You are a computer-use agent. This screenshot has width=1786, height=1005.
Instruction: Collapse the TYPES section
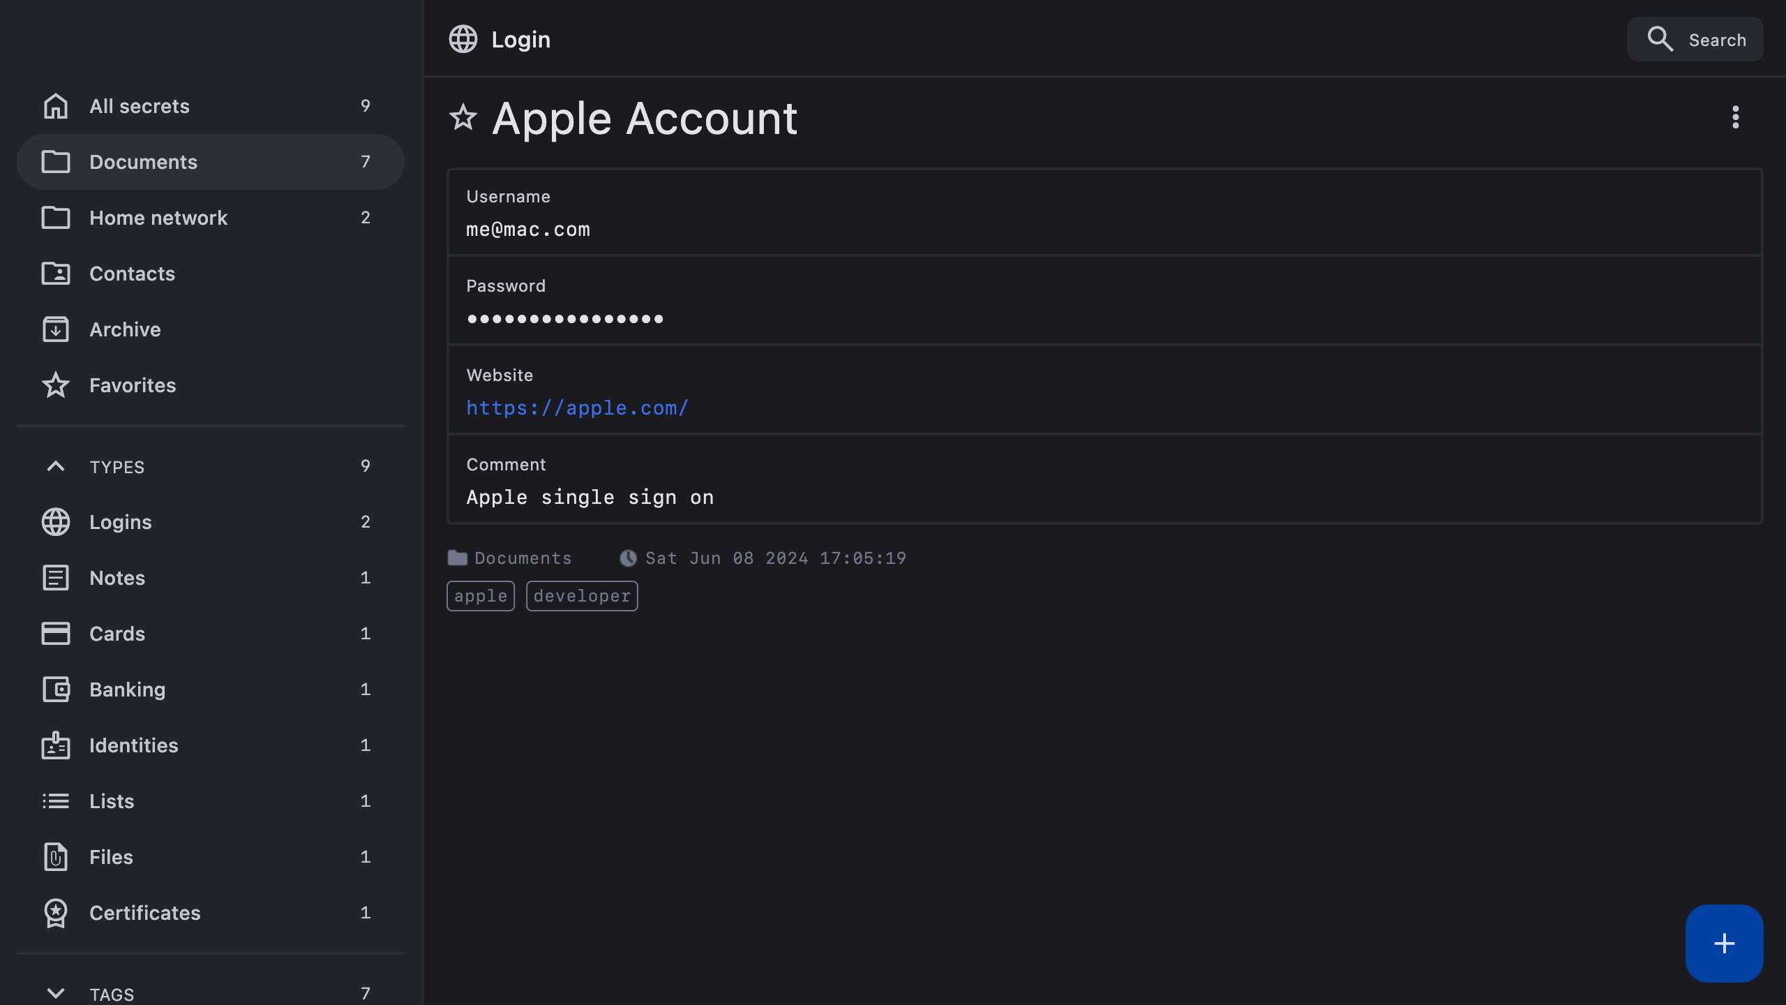pyautogui.click(x=56, y=466)
